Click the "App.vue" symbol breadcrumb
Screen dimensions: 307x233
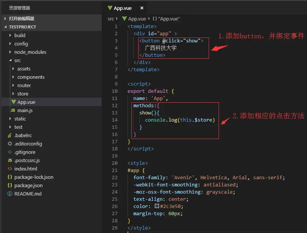[169, 19]
